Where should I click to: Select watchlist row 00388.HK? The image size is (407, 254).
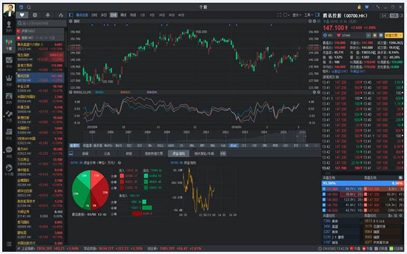pos(40,68)
